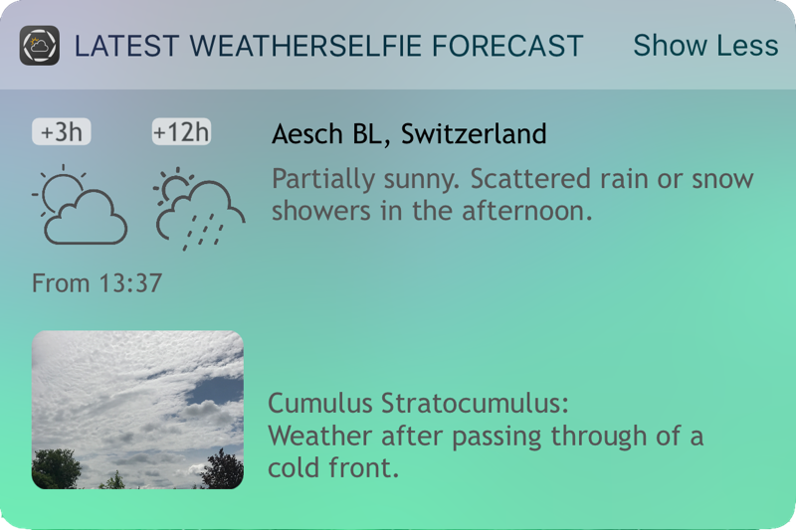This screenshot has height=530, width=796.
Task: Click the cold front weather explanation text
Action: click(486, 451)
